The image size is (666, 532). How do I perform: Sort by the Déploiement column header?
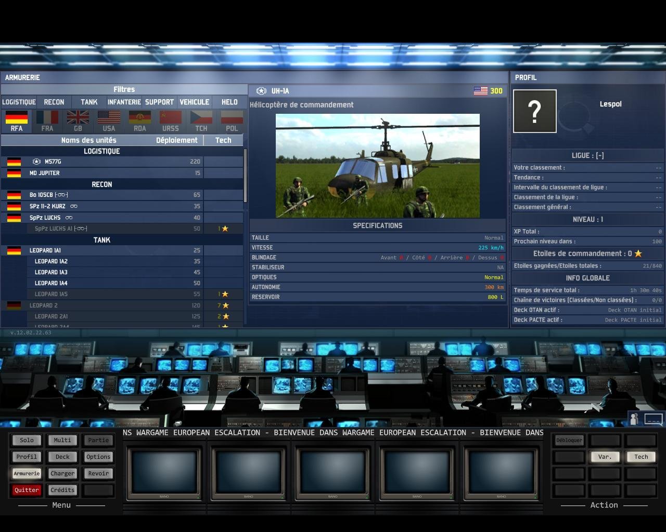(176, 140)
